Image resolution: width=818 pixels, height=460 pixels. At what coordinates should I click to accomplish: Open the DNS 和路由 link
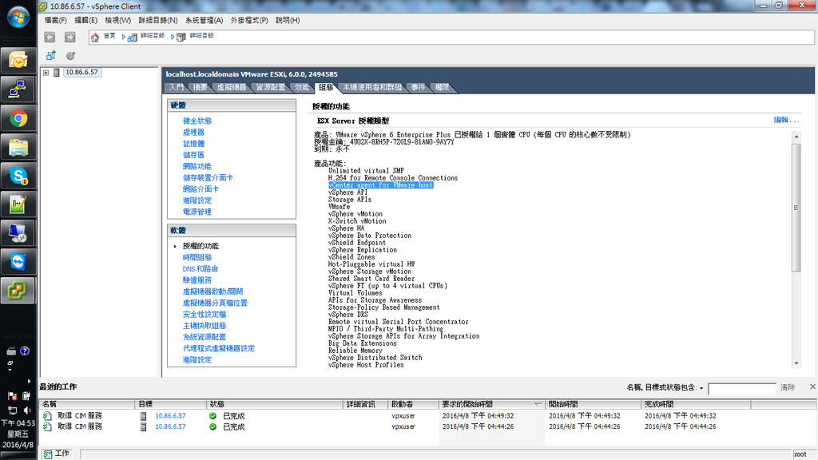pyautogui.click(x=201, y=269)
